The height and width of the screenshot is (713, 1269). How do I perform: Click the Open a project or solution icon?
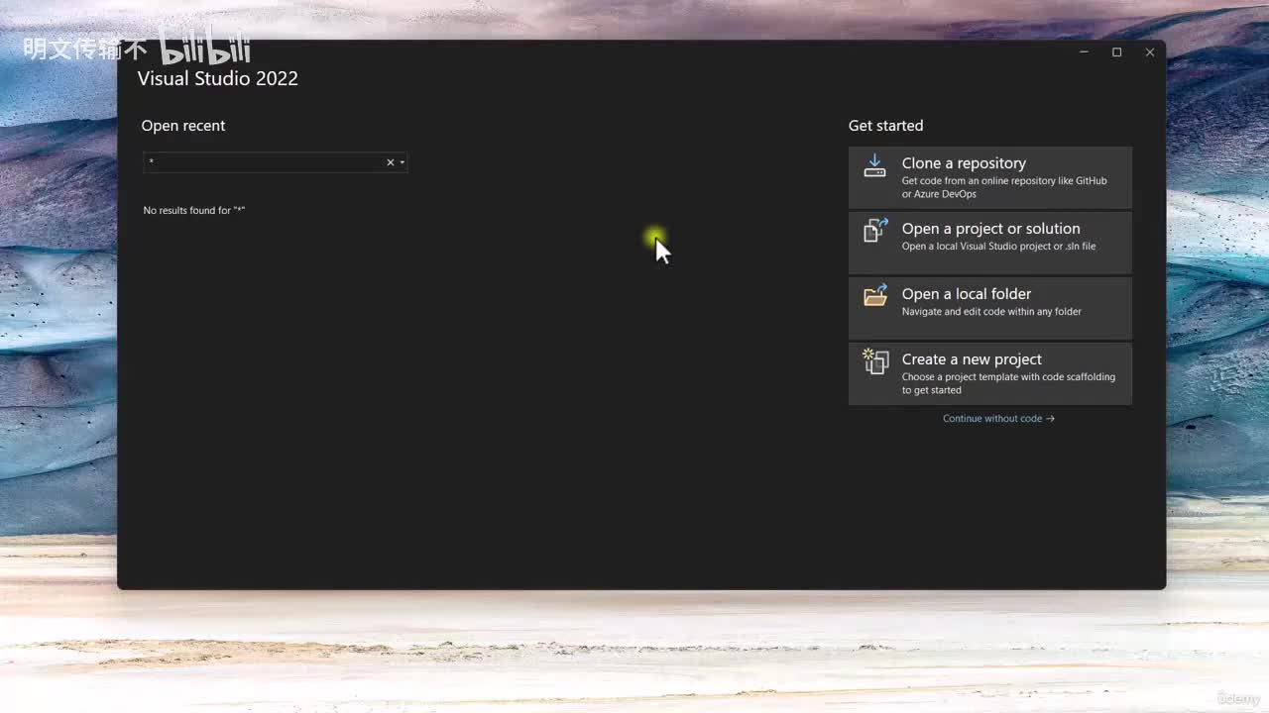[x=875, y=230]
